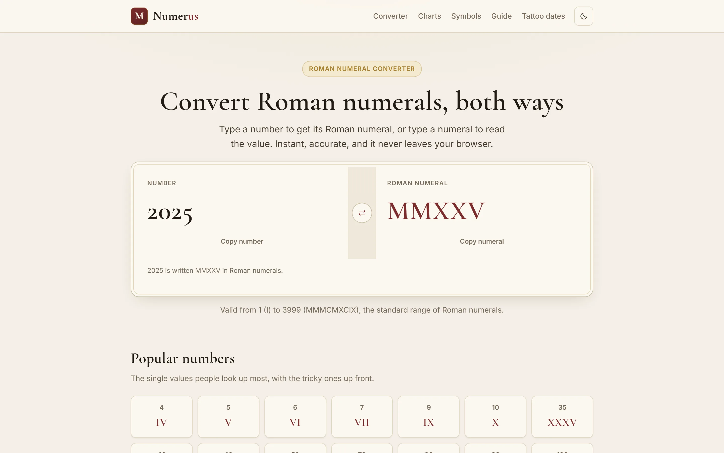Click the Popular numbers heading
Screen dimensions: 724x453
[183, 359]
